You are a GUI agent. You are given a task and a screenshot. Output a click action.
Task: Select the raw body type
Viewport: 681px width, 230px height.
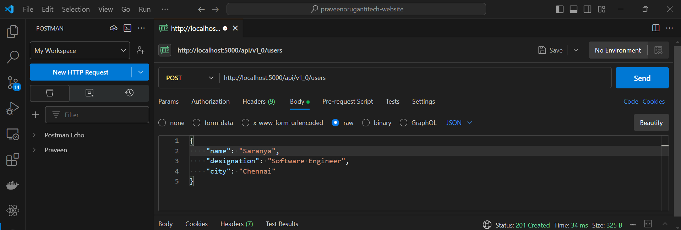click(x=335, y=123)
